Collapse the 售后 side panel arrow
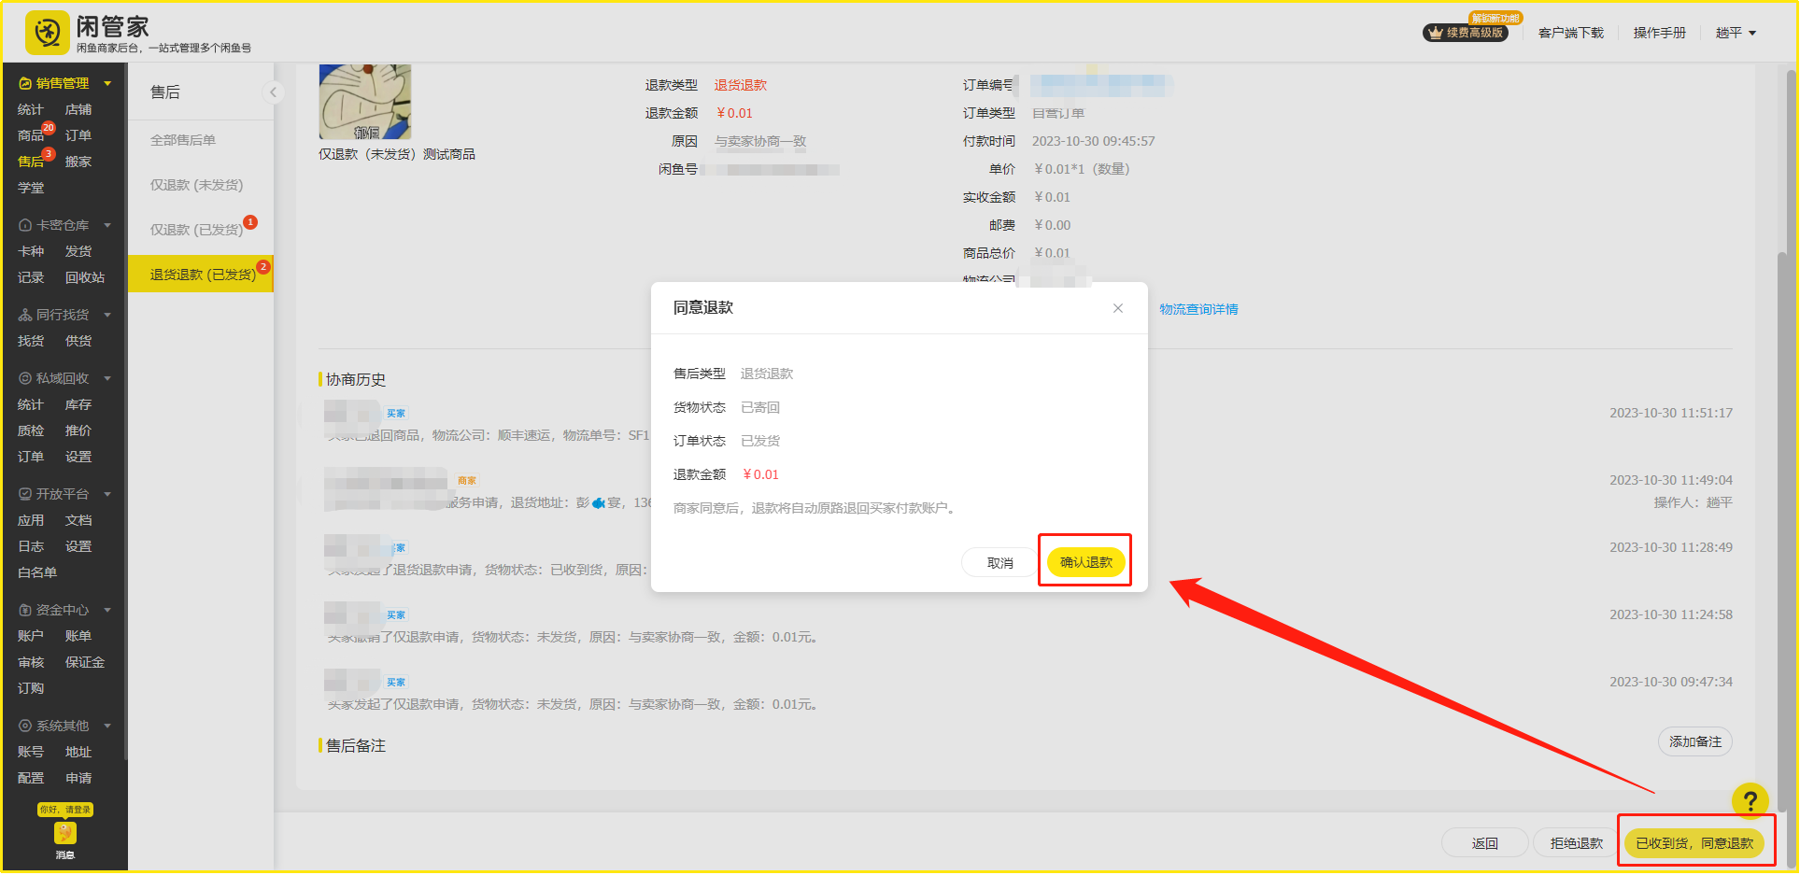Image resolution: width=1800 pixels, height=875 pixels. (x=273, y=92)
